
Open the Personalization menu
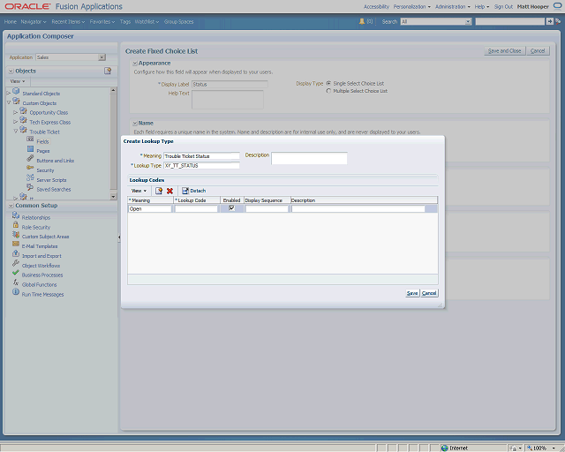[412, 6]
